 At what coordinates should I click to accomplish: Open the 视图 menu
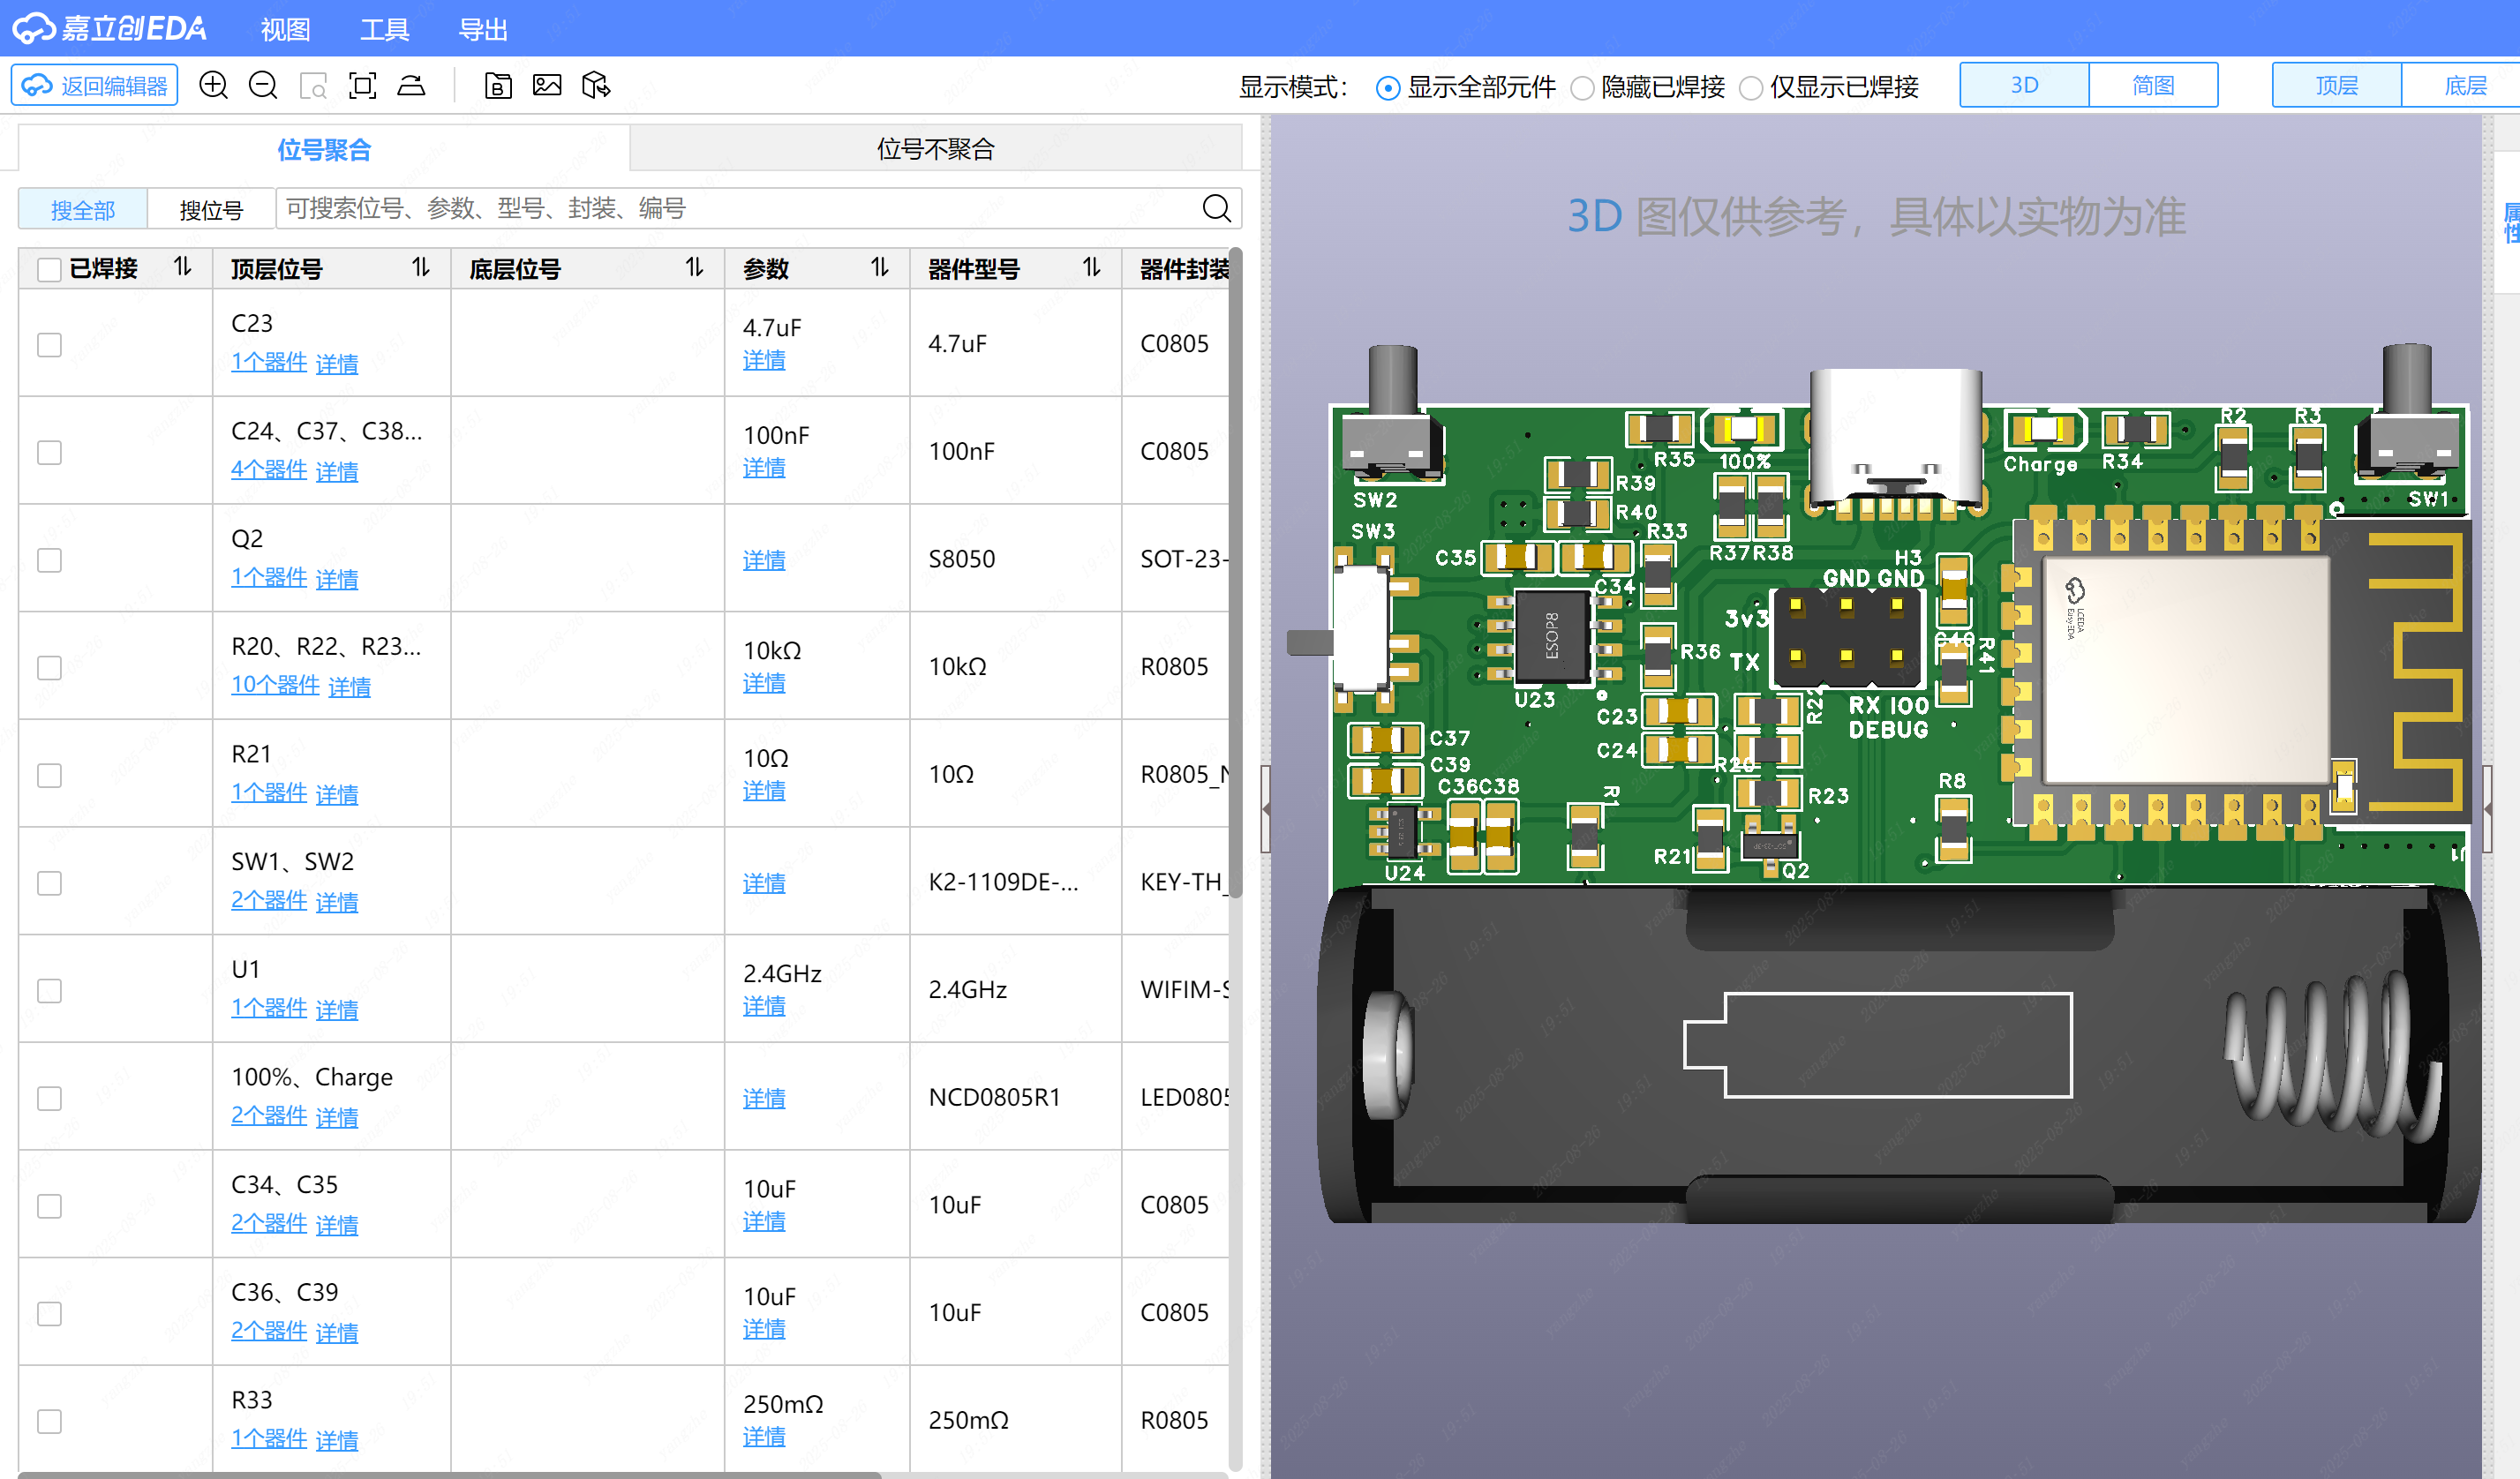coord(285,29)
